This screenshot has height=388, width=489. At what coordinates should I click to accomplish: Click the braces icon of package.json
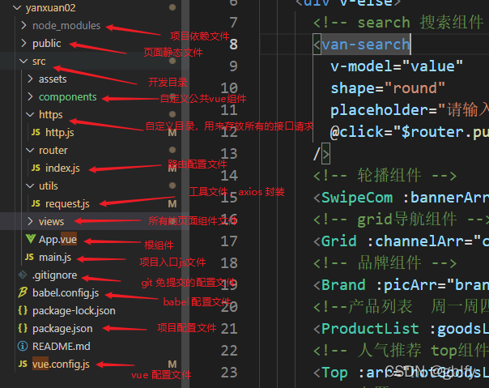23,328
